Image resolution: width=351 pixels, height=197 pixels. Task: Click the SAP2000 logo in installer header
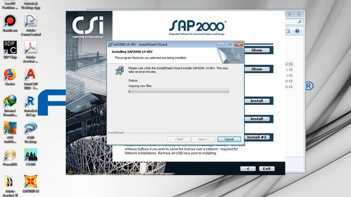pos(197,28)
